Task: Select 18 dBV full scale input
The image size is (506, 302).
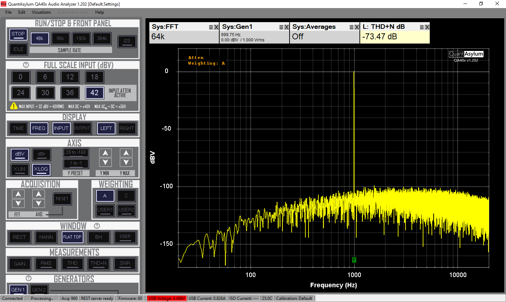Action: (x=95, y=77)
